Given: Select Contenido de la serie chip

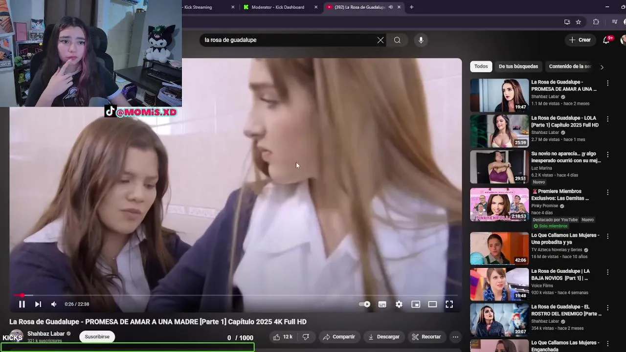Looking at the screenshot, I should (x=570, y=66).
